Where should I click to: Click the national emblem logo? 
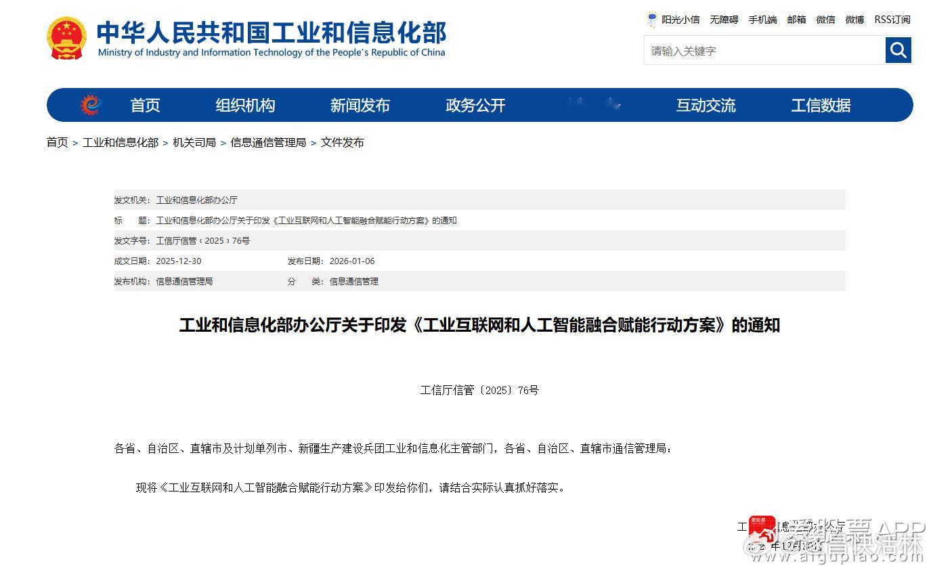(x=67, y=39)
